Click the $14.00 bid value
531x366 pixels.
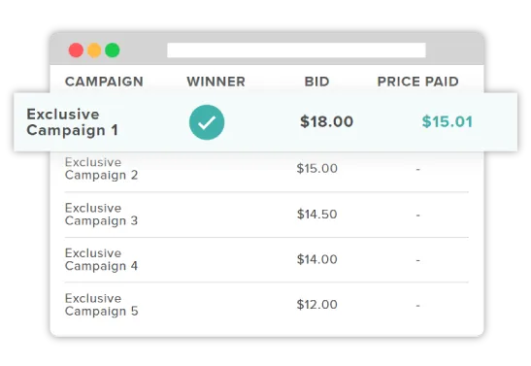click(x=317, y=259)
